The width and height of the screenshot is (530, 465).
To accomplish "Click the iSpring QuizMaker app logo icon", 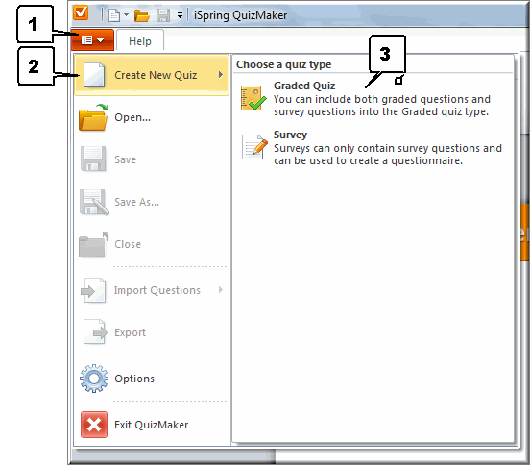I will point(81,12).
